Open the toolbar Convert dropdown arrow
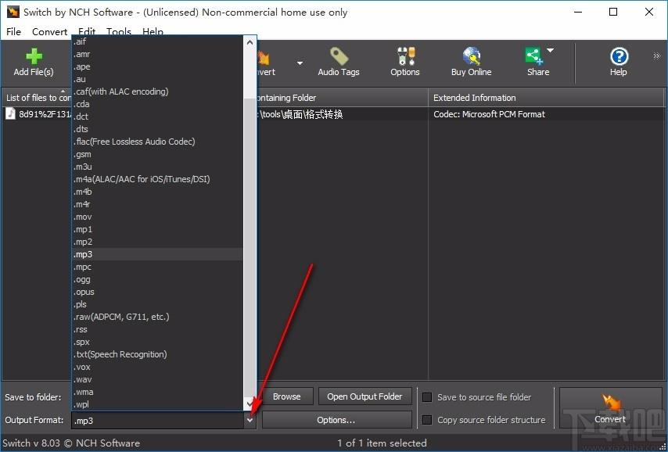This screenshot has width=668, height=452. (x=300, y=63)
